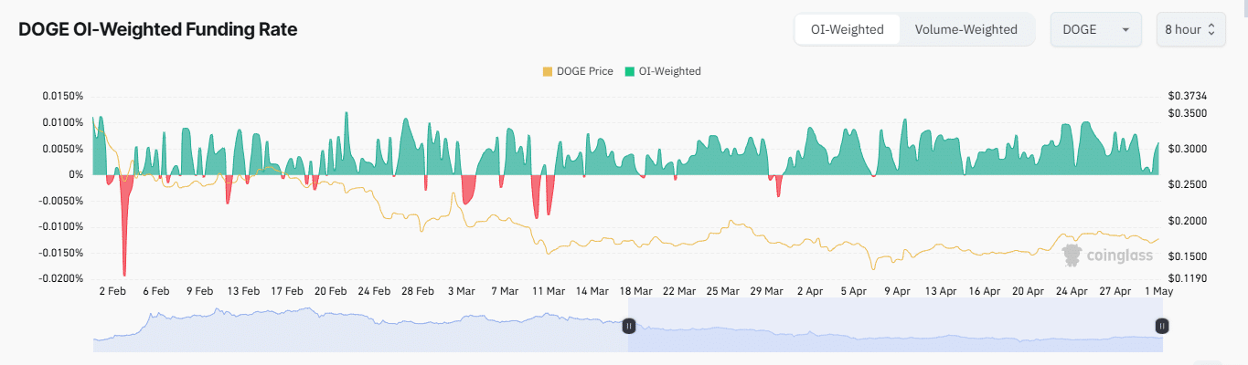Click the 11 Mar date label
The height and width of the screenshot is (365, 1248).
[549, 291]
